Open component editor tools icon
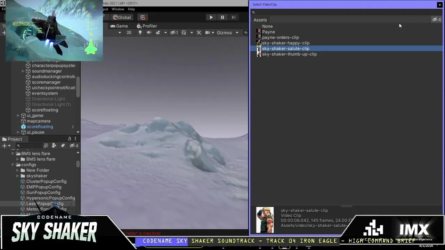This screenshot has width=445, height=250. coord(199,33)
